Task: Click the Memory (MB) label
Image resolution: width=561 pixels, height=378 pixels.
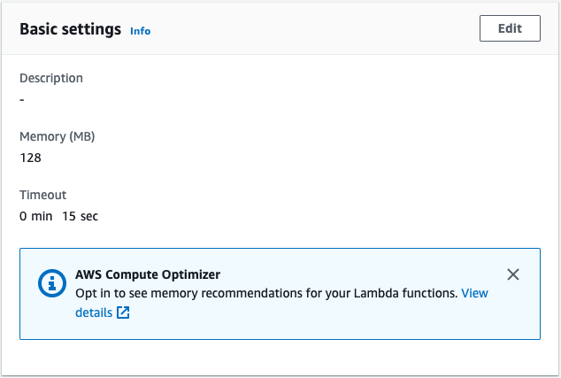Action: pyautogui.click(x=58, y=136)
